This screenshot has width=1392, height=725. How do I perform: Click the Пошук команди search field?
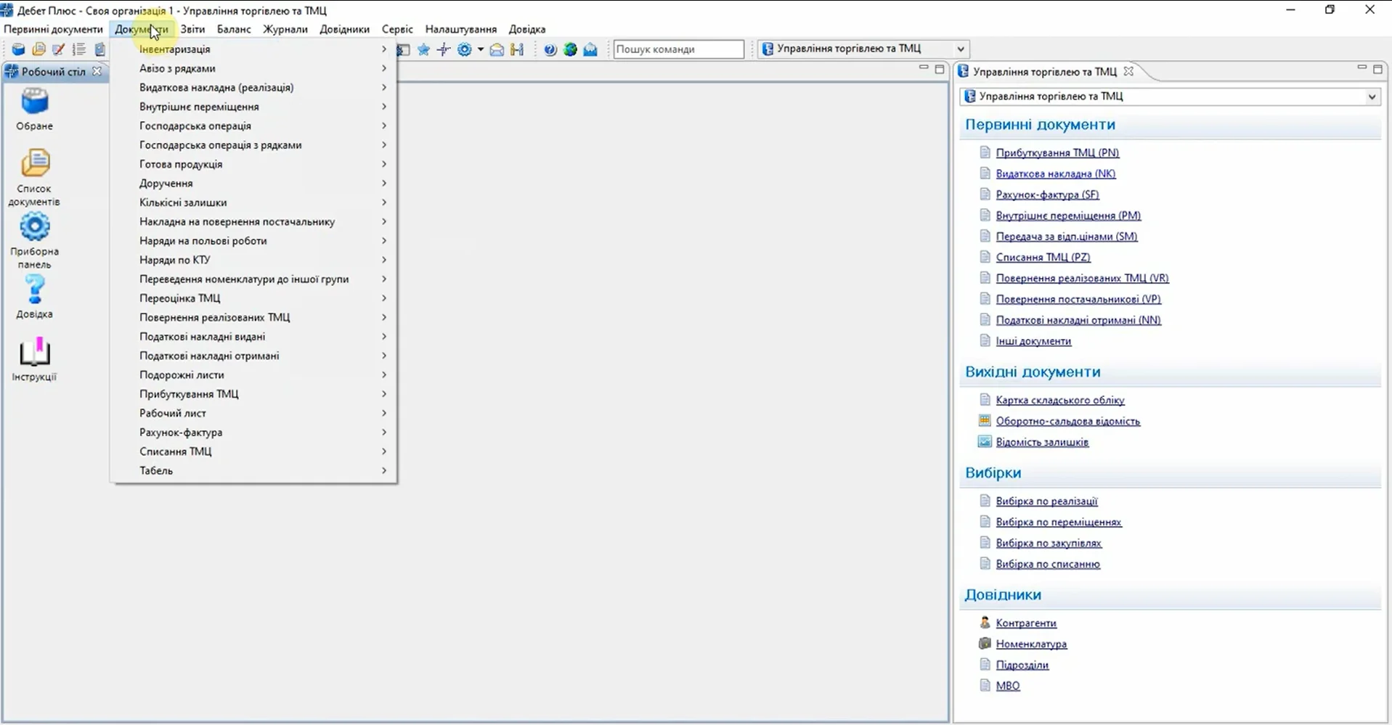678,49
